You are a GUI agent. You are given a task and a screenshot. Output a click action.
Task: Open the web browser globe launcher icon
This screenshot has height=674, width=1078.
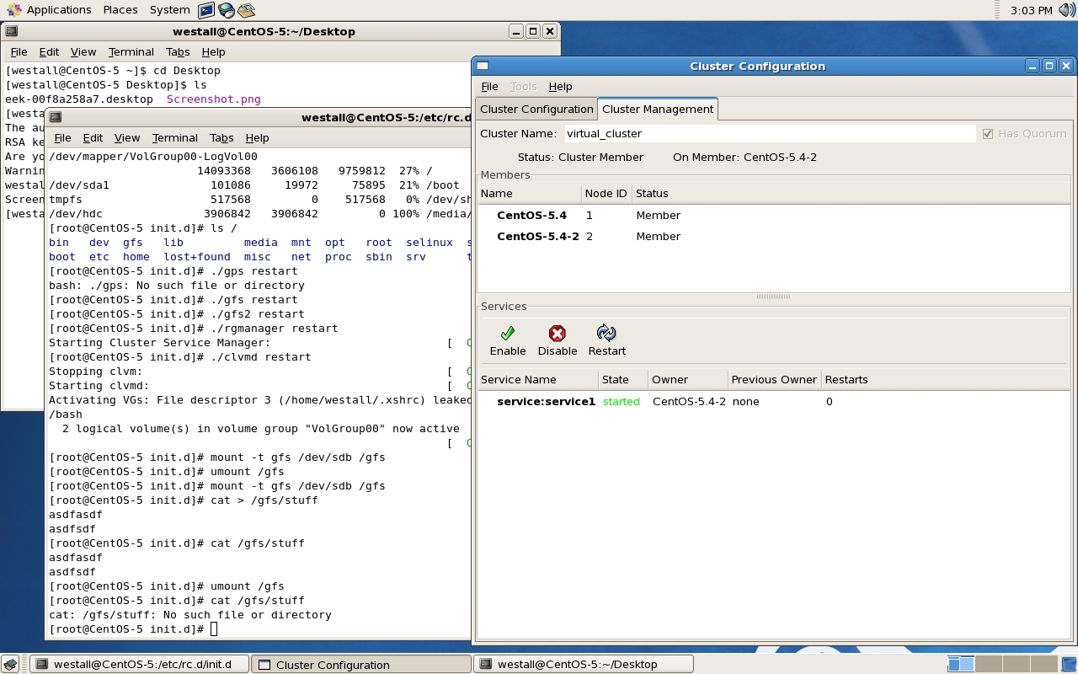coord(227,10)
